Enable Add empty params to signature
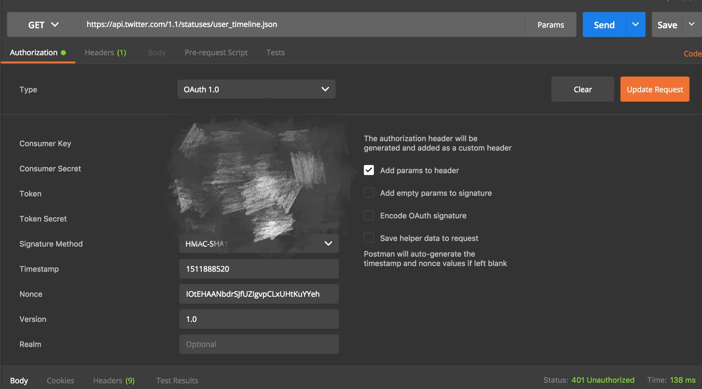 [x=369, y=193]
